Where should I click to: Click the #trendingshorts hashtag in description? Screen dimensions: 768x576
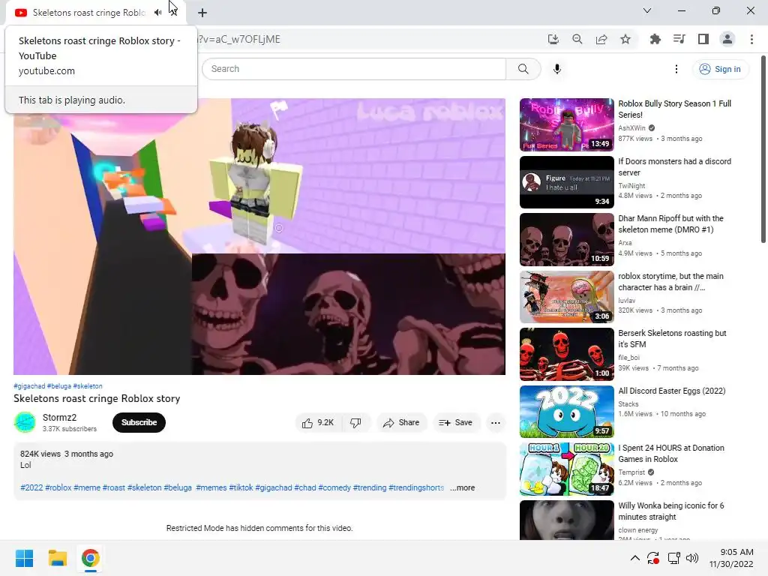coord(416,487)
